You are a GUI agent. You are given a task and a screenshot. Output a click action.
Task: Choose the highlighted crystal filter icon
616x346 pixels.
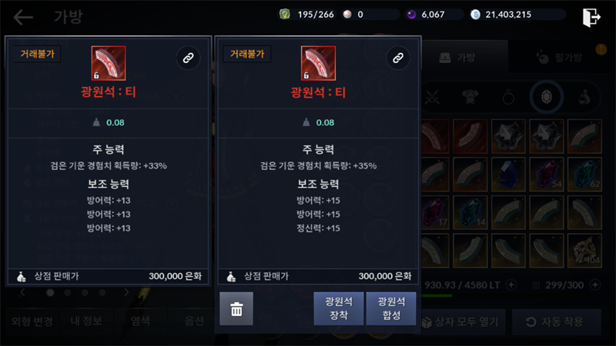point(547,97)
